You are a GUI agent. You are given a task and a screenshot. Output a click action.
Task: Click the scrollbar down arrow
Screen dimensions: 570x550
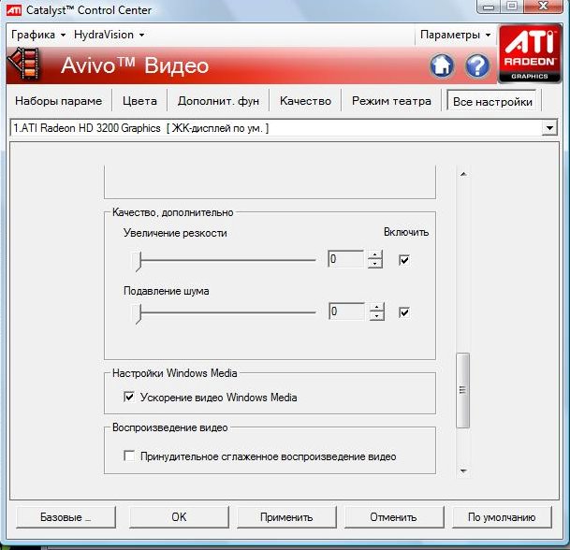(463, 471)
